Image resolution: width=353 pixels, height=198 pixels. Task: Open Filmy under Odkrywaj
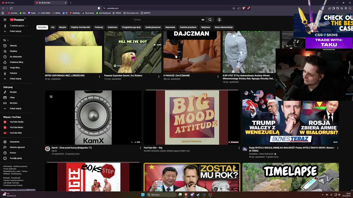point(12,97)
